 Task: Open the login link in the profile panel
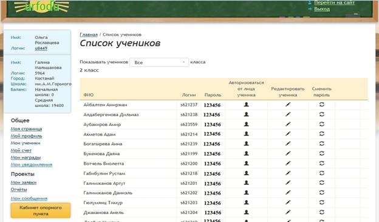point(41,48)
